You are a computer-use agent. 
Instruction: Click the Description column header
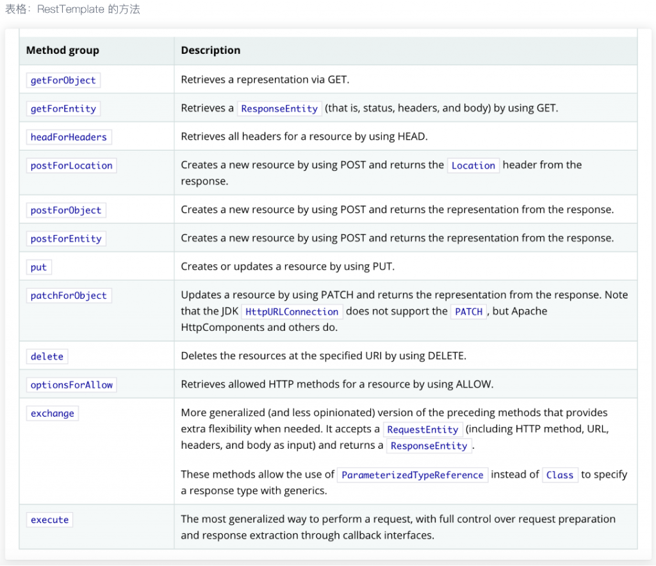tap(211, 50)
